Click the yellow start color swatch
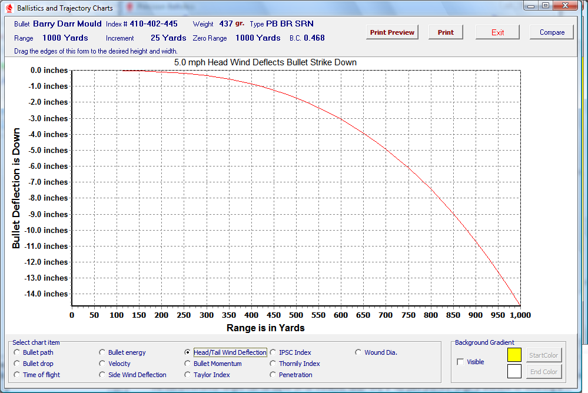 514,355
